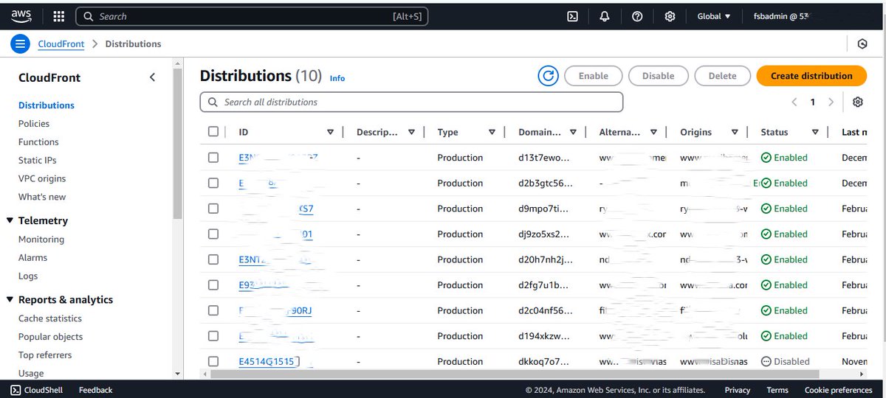The width and height of the screenshot is (886, 398).
Task: Select the checkbox for row dj9zo5xs2
Action: click(213, 234)
